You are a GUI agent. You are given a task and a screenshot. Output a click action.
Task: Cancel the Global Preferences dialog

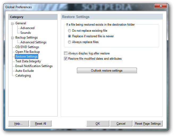121,123
